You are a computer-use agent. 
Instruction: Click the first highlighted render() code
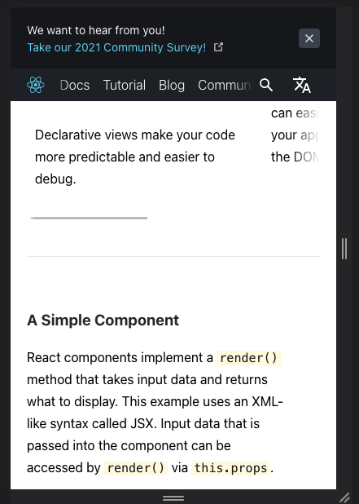248,358
